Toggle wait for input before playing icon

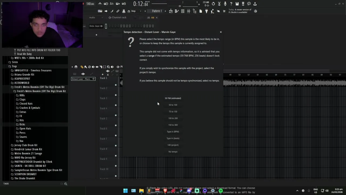[106, 4]
